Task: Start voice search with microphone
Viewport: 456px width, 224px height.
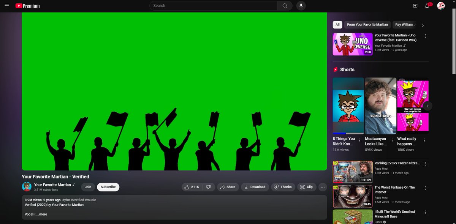Action: tap(301, 6)
